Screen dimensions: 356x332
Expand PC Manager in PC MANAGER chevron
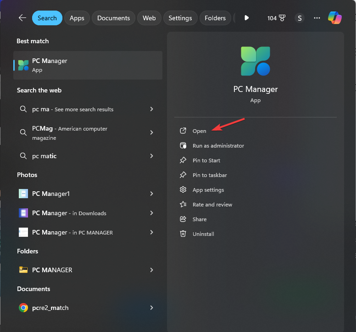pyautogui.click(x=151, y=232)
